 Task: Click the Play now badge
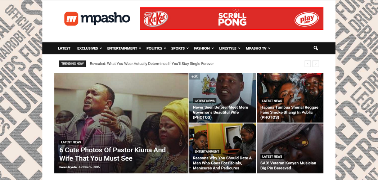click(x=306, y=19)
